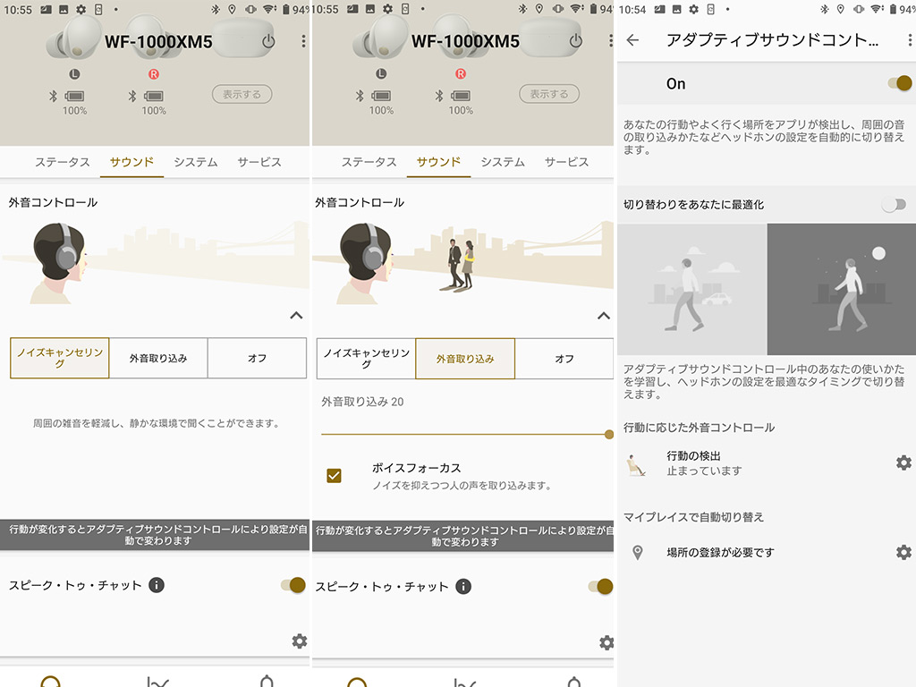Image resolution: width=916 pixels, height=687 pixels.
Task: Open スピーク・トゥ・チャット gear settings in the middle screenshot
Action: pyautogui.click(x=606, y=642)
